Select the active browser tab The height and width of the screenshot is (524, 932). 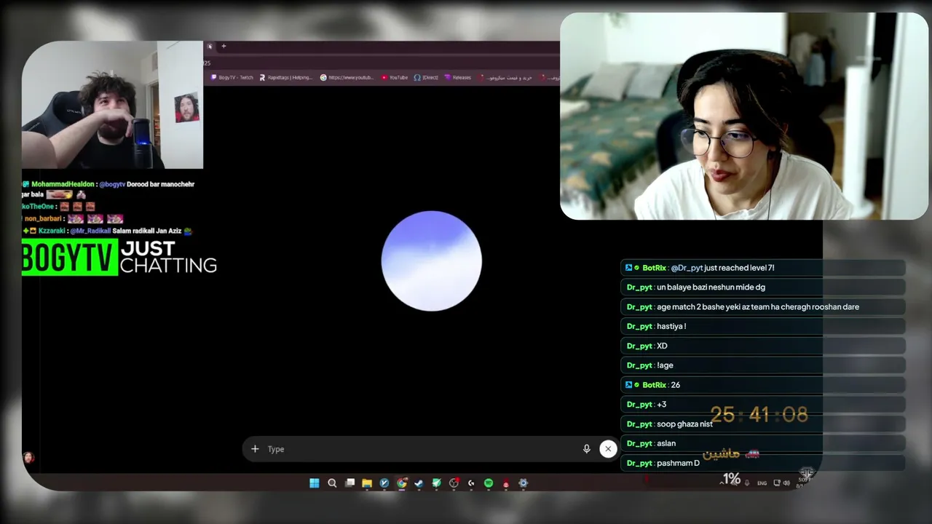point(210,47)
